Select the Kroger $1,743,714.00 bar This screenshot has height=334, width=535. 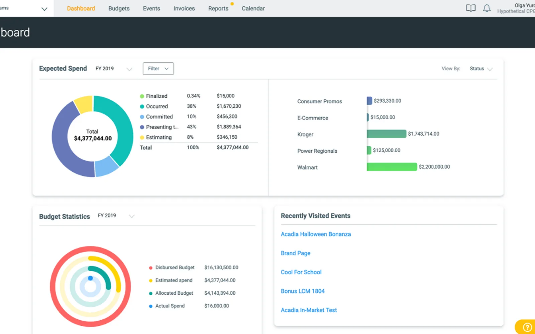(x=387, y=134)
